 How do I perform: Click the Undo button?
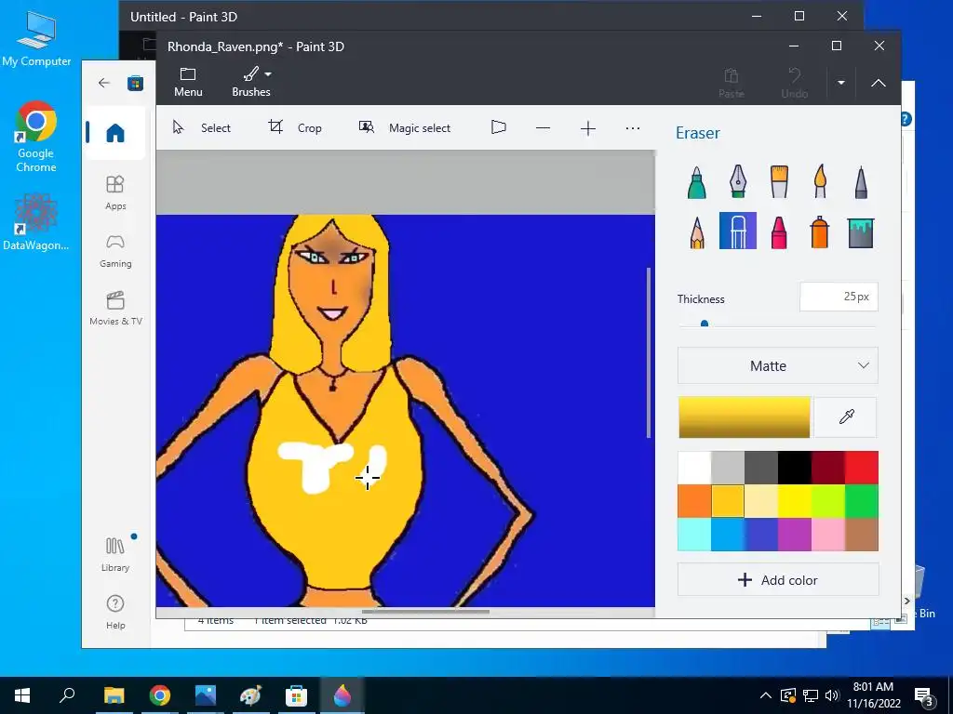point(795,83)
